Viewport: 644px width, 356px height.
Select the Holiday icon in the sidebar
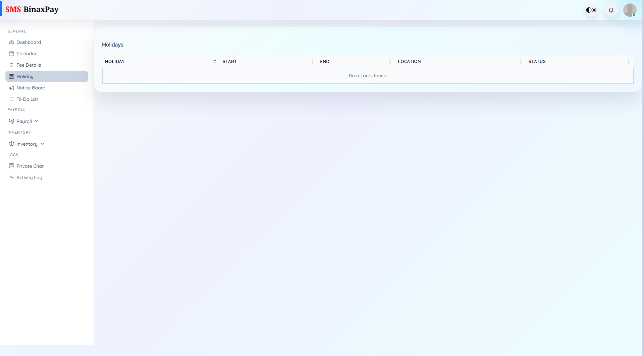(11, 76)
